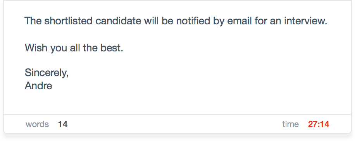Place cursor on the word 'interview.'
This screenshot has width=355, height=141.
(x=306, y=21)
